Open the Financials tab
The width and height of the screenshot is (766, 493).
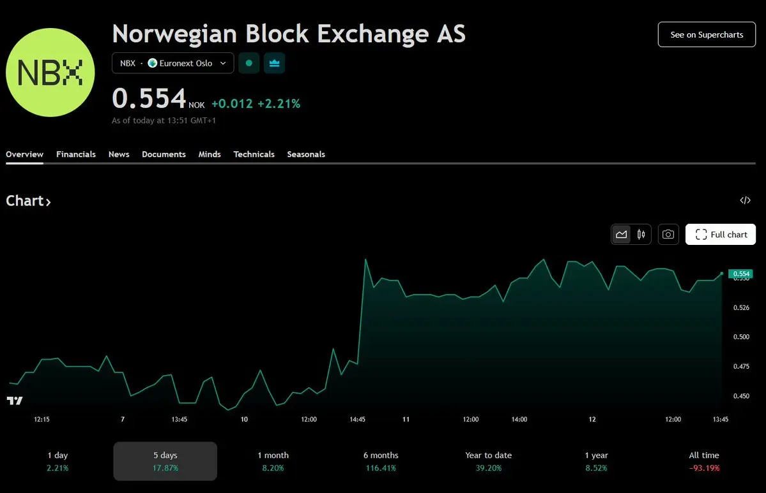coord(76,154)
